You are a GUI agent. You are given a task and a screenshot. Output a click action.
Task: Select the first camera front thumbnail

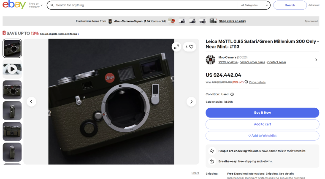coord(12,48)
